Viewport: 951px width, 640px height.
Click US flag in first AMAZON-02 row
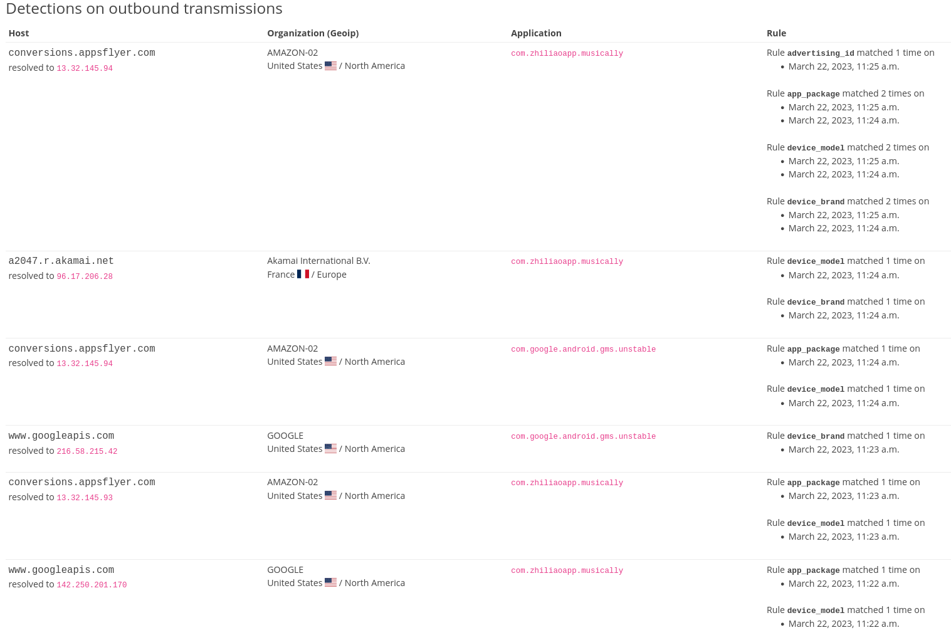click(330, 66)
